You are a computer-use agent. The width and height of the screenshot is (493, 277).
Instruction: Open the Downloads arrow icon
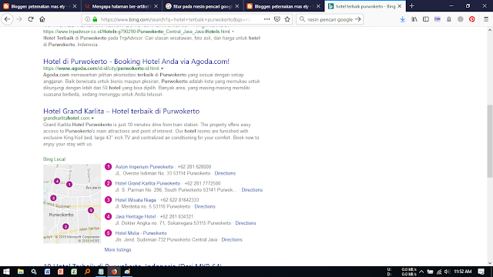point(402,19)
